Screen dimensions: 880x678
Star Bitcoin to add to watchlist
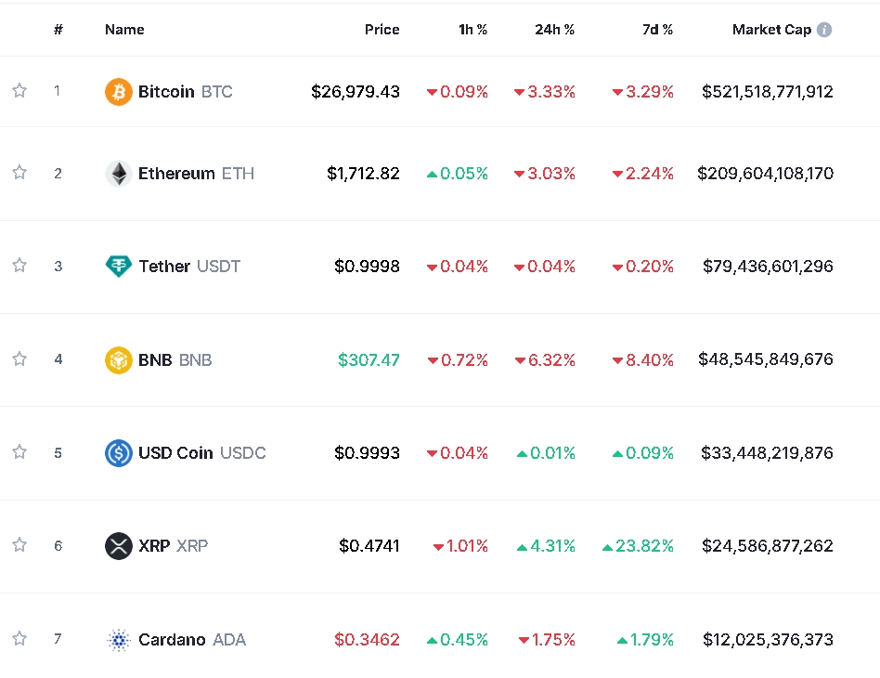pyautogui.click(x=19, y=91)
